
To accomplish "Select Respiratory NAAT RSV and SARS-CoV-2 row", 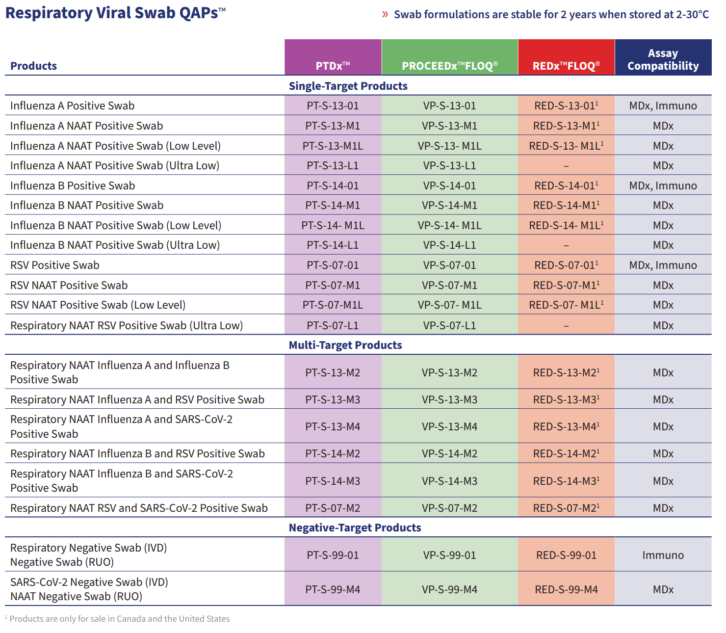I will click(x=139, y=508).
